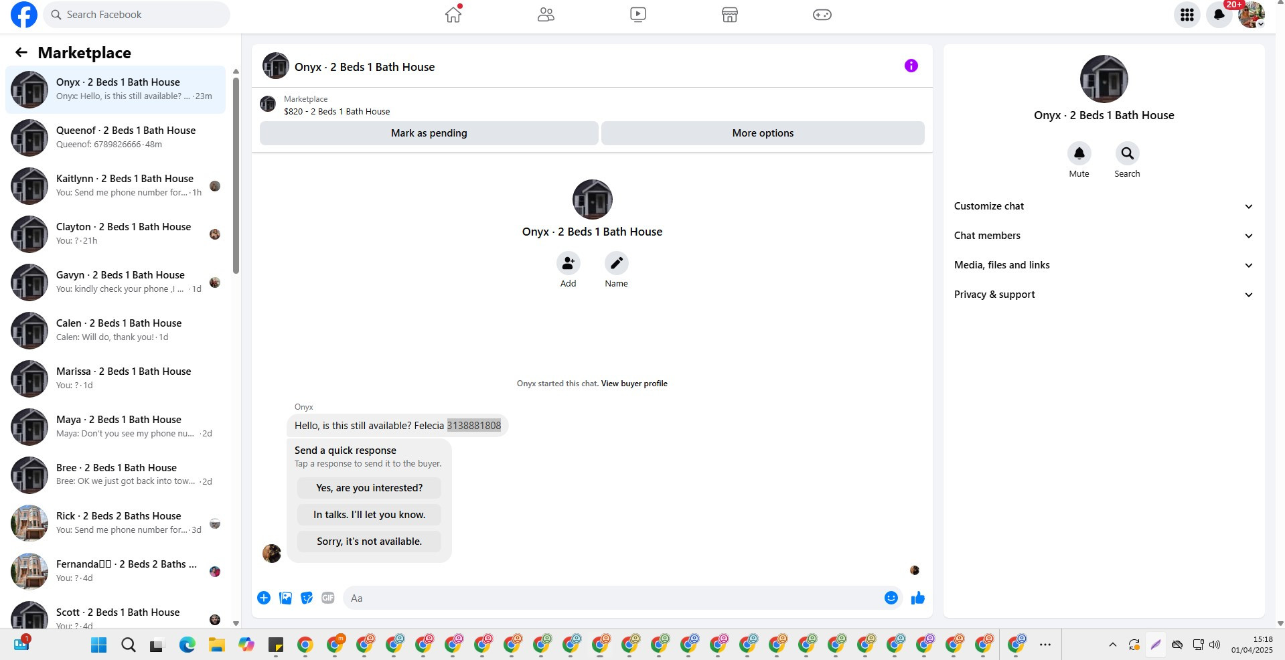Mute this conversation with the bell icon
Viewport: 1285px width, 660px height.
(x=1079, y=153)
